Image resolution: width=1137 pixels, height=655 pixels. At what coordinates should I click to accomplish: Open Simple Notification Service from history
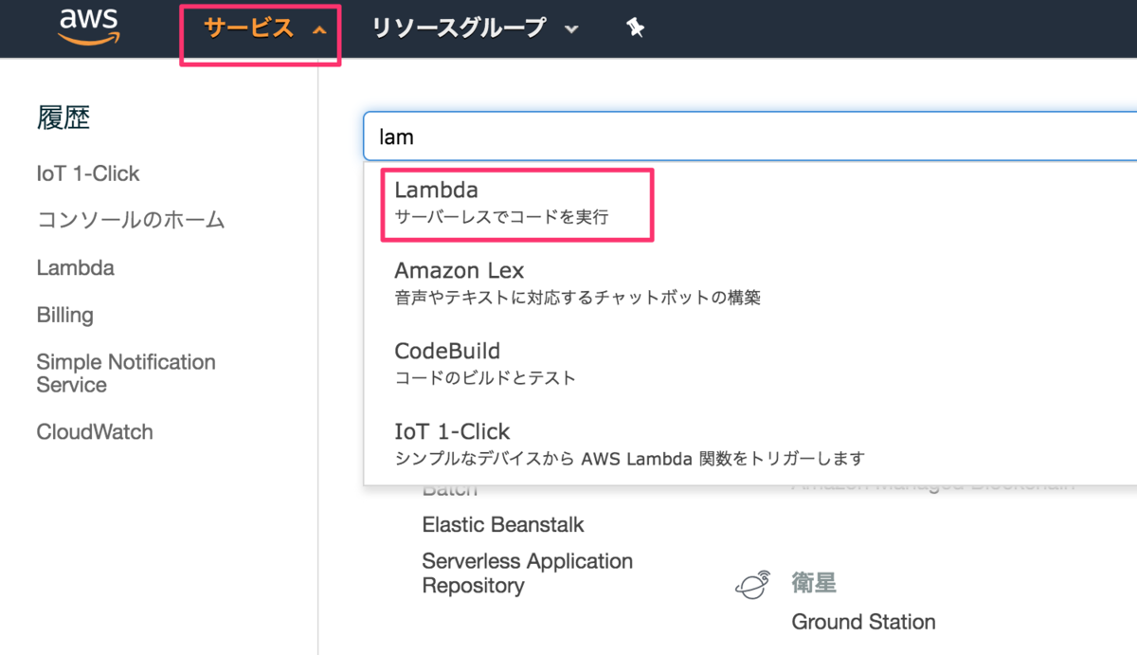coord(125,373)
